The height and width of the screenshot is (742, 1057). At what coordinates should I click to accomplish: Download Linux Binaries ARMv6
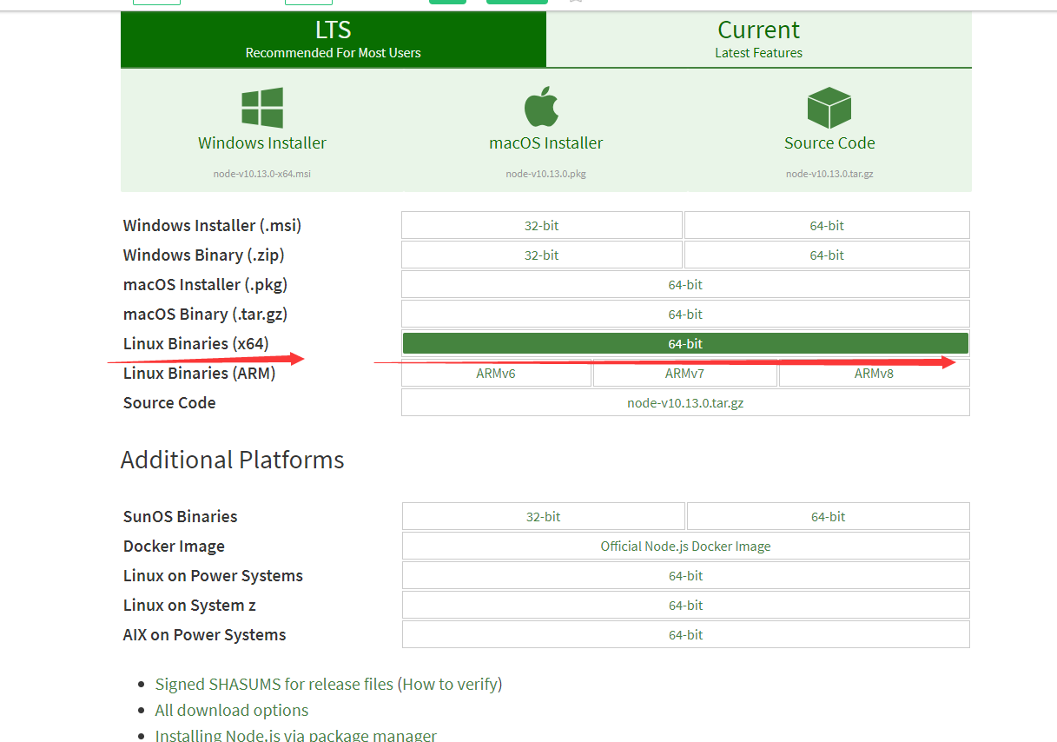496,373
